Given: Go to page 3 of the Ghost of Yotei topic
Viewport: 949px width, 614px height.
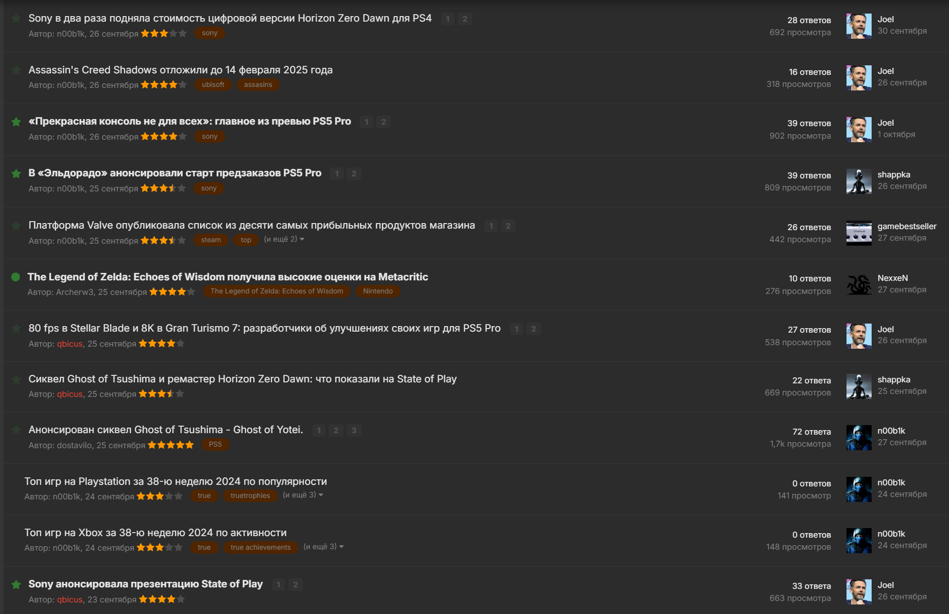Looking at the screenshot, I should [x=354, y=431].
